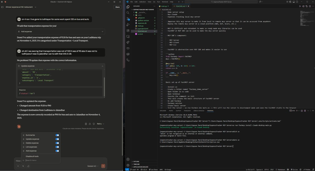Open Sonnet 4.5 model selector
This screenshot has width=315, height=171.
pos(93,166)
